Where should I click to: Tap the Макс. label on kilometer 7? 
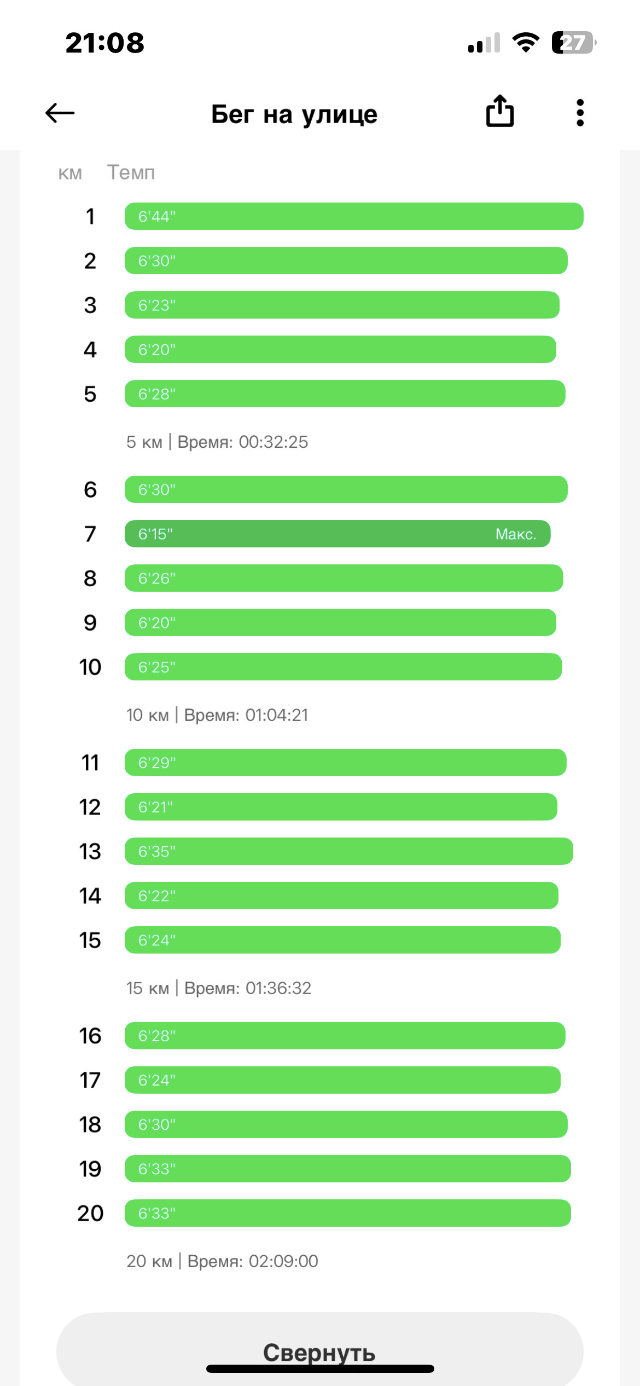(516, 534)
